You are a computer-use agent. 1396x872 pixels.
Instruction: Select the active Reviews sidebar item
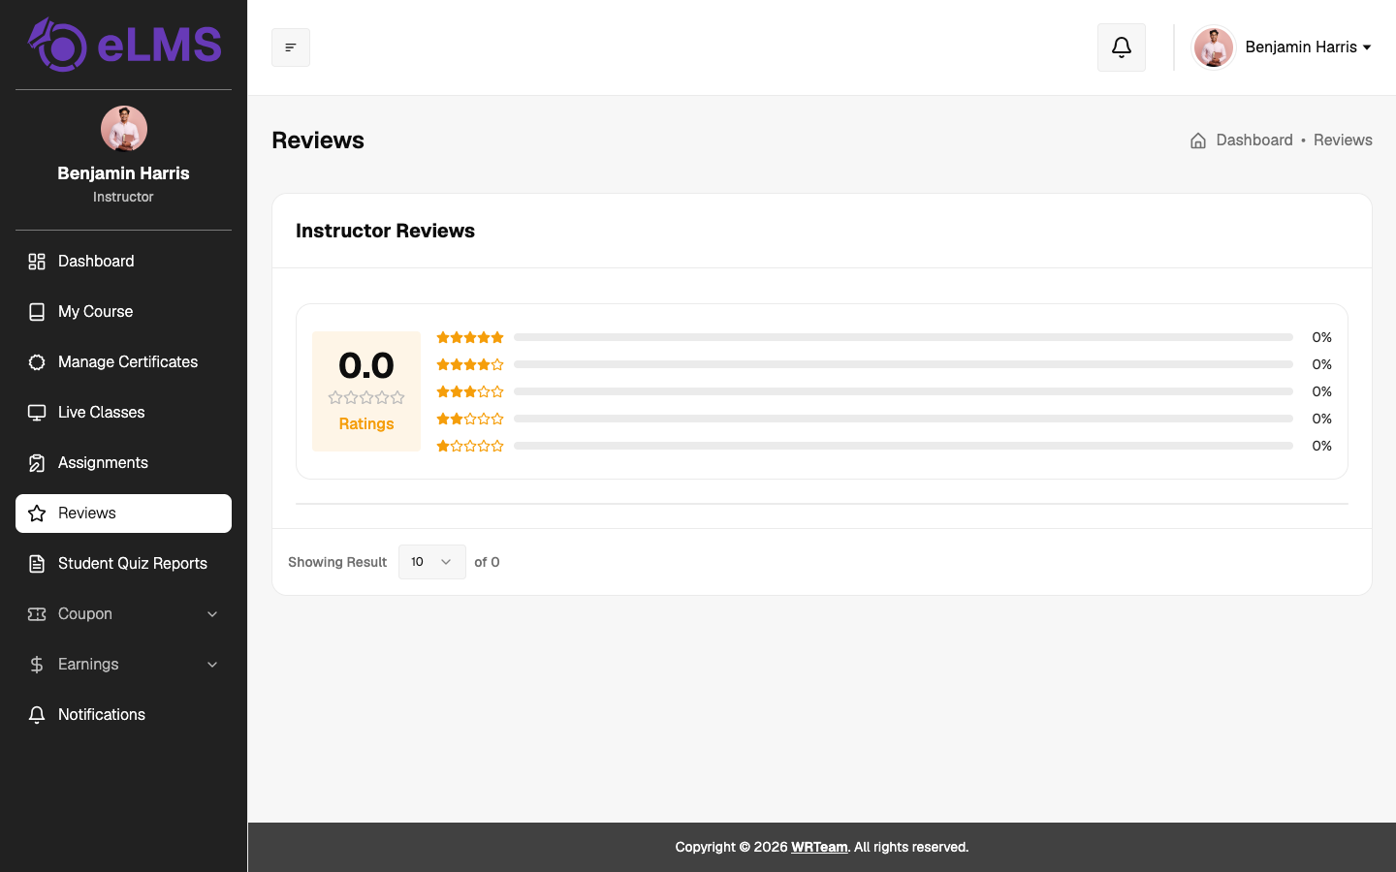pyautogui.click(x=123, y=514)
